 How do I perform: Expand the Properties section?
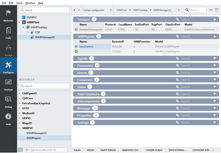(x=215, y=115)
